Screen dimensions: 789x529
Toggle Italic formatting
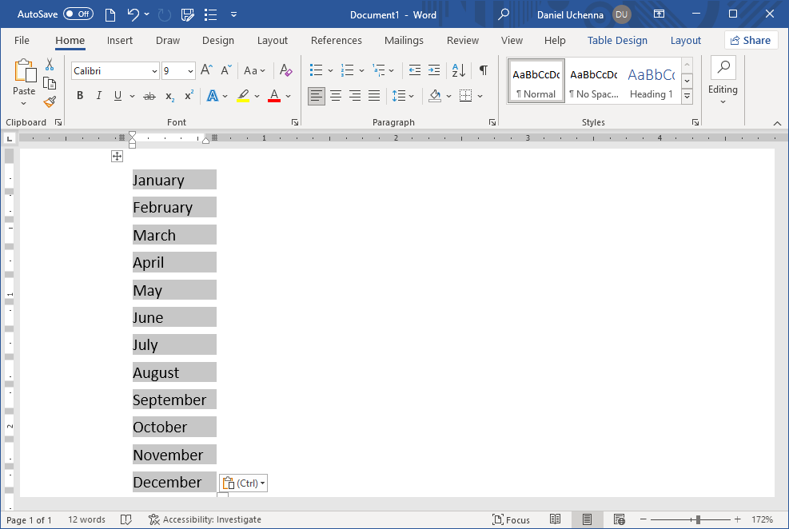click(99, 96)
